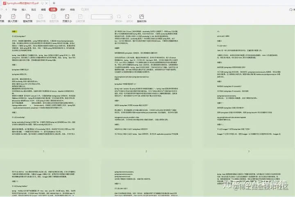The image size is (295, 197).
Task: Select the page 3 thumbnail
Action: 249,86
